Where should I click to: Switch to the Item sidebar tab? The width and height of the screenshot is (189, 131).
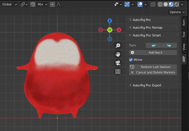pyautogui.click(x=184, y=22)
